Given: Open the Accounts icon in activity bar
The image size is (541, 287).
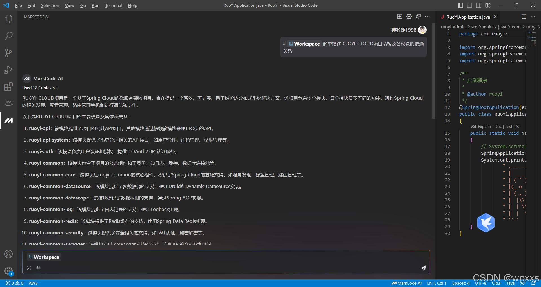Looking at the screenshot, I should pyautogui.click(x=8, y=254).
